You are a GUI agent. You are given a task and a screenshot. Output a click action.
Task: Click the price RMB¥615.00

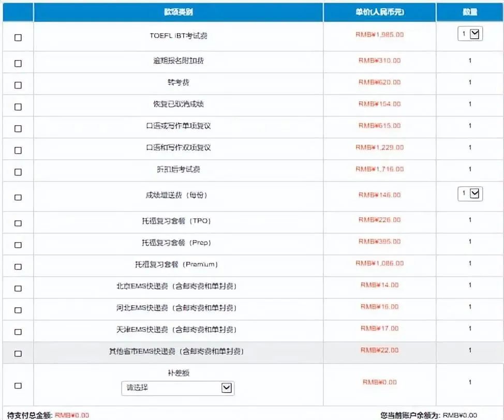(380, 126)
